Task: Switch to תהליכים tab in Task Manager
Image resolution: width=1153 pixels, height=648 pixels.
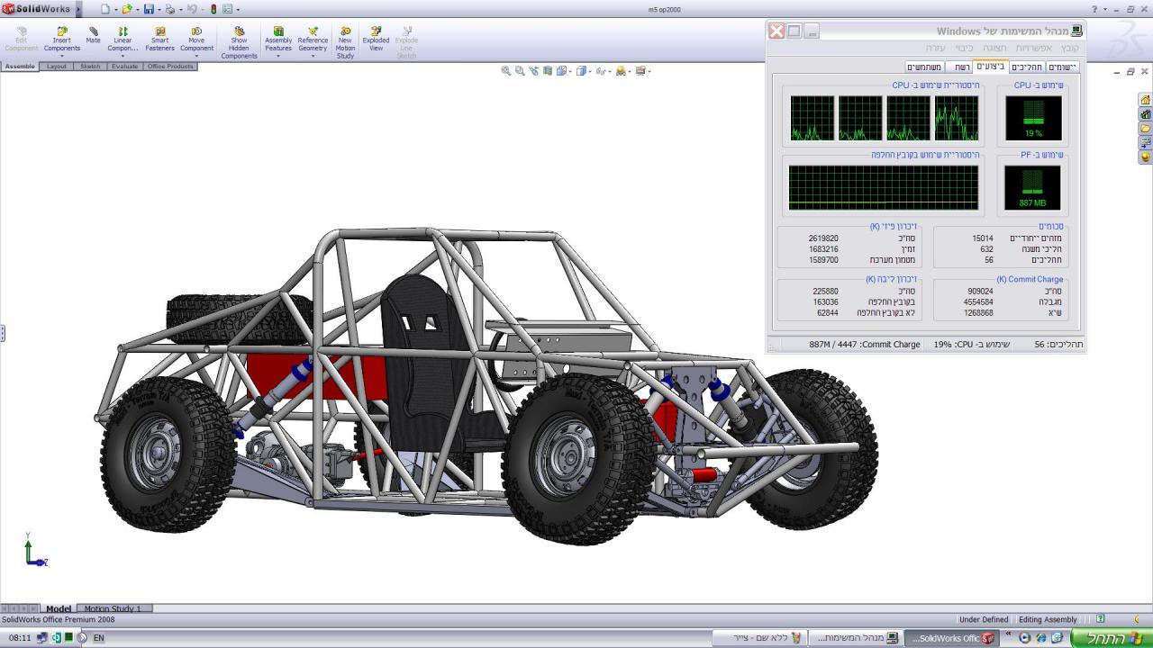Action: point(1026,67)
